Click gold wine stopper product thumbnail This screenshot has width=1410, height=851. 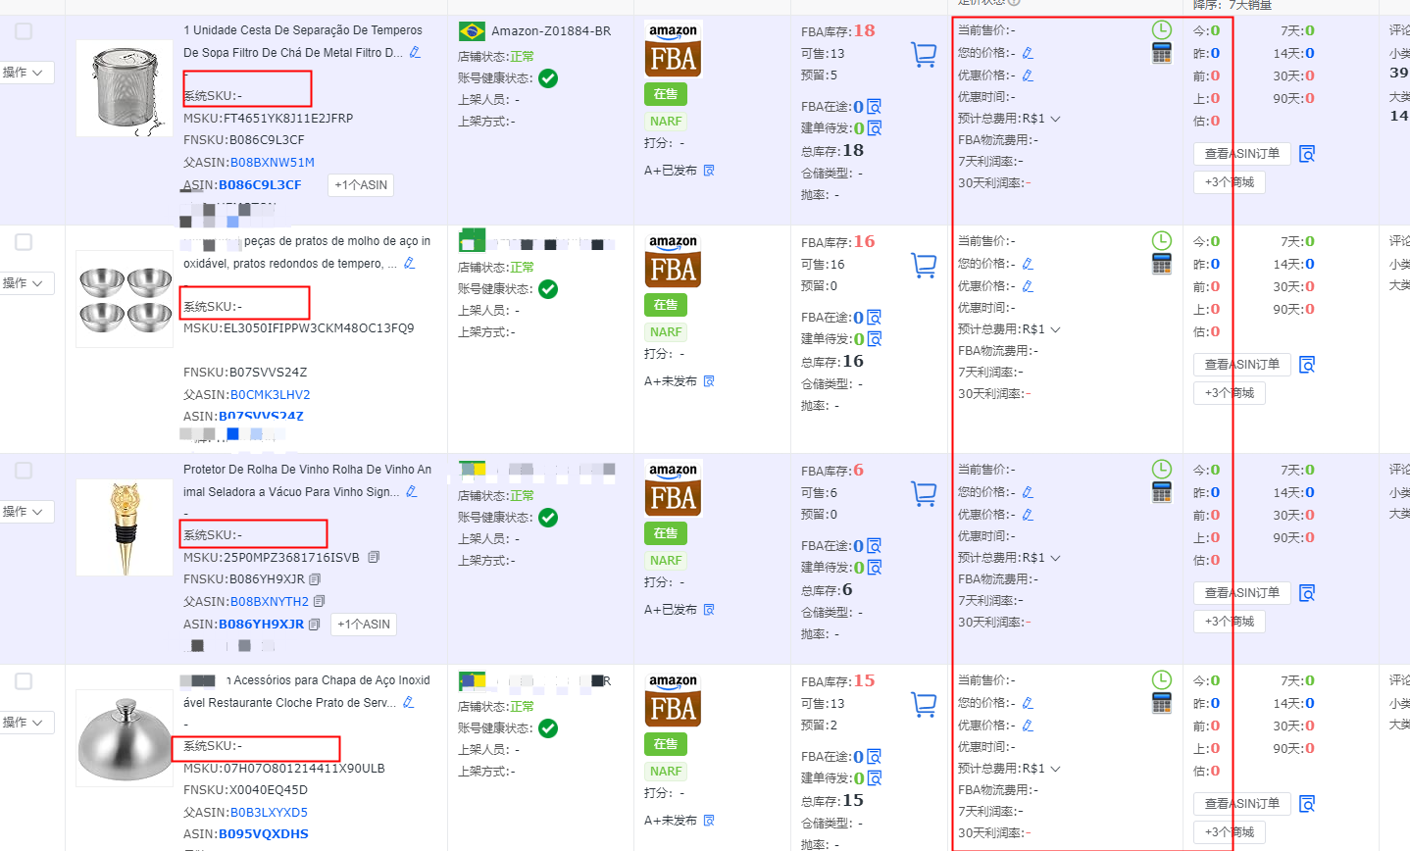125,527
